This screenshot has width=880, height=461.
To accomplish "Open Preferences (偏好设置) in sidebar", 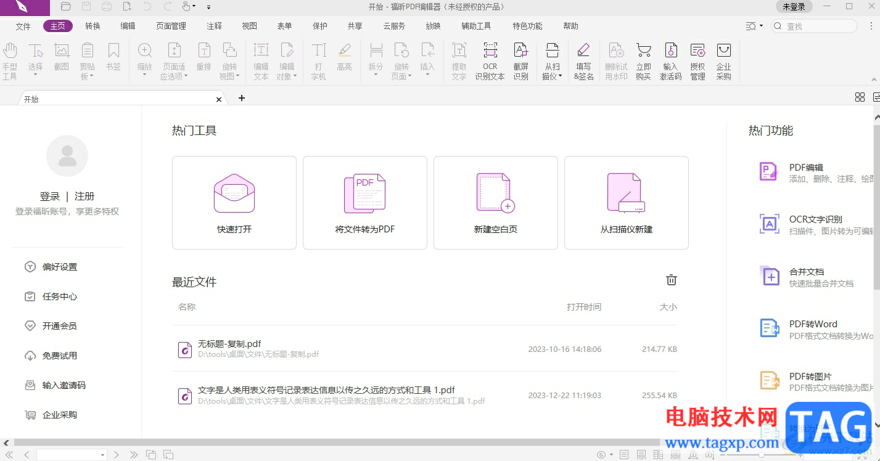I will click(52, 267).
